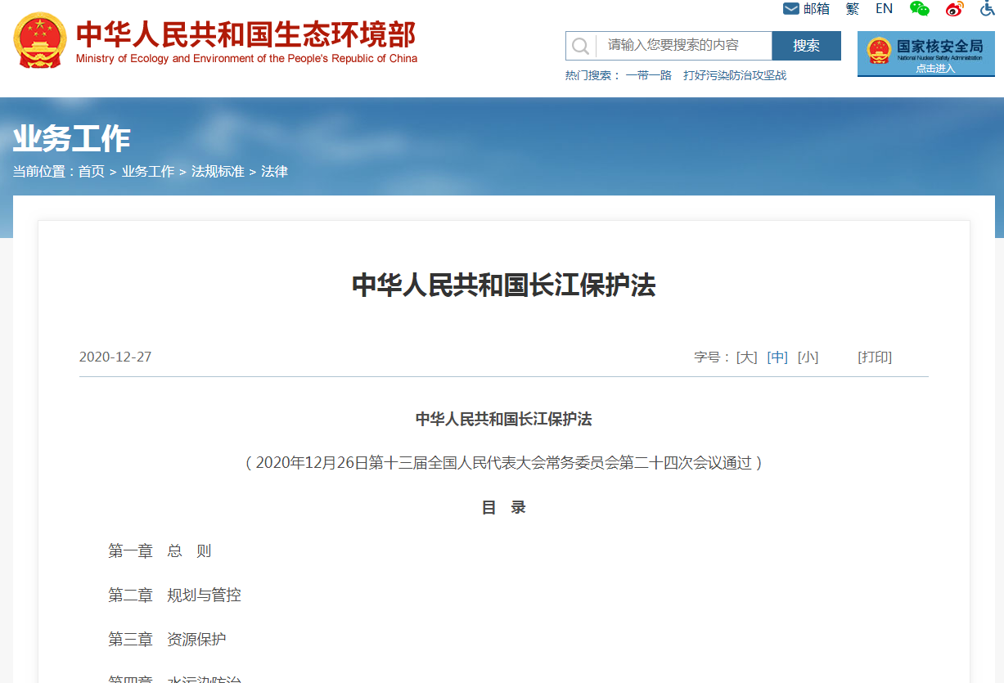Select hot search term 一带一路
Image resolution: width=1004 pixels, height=683 pixels.
click(x=649, y=75)
